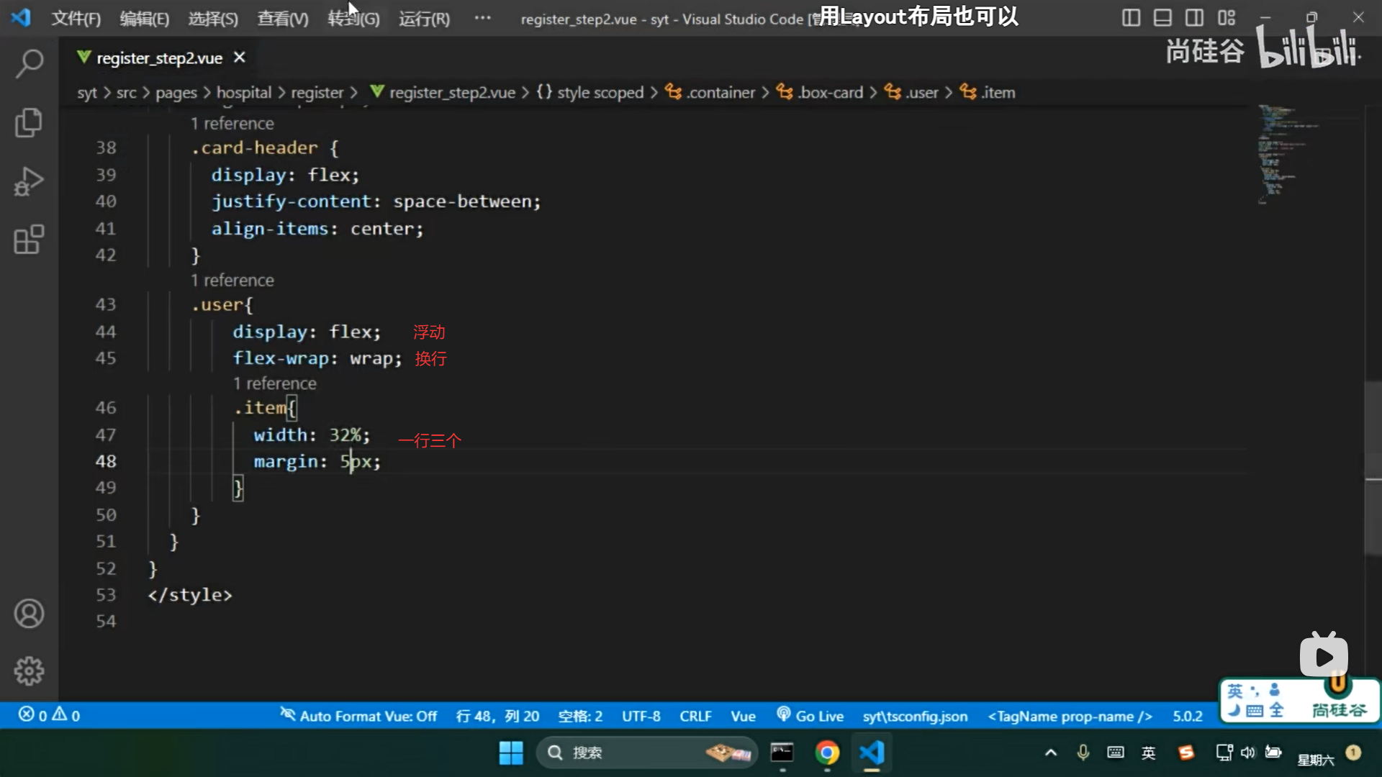
Task: Click the editor vertical scrollbar
Action: 1373,468
